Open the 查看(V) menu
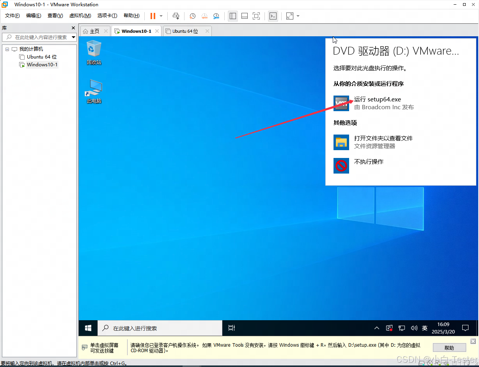Image resolution: width=479 pixels, height=367 pixels. click(55, 16)
